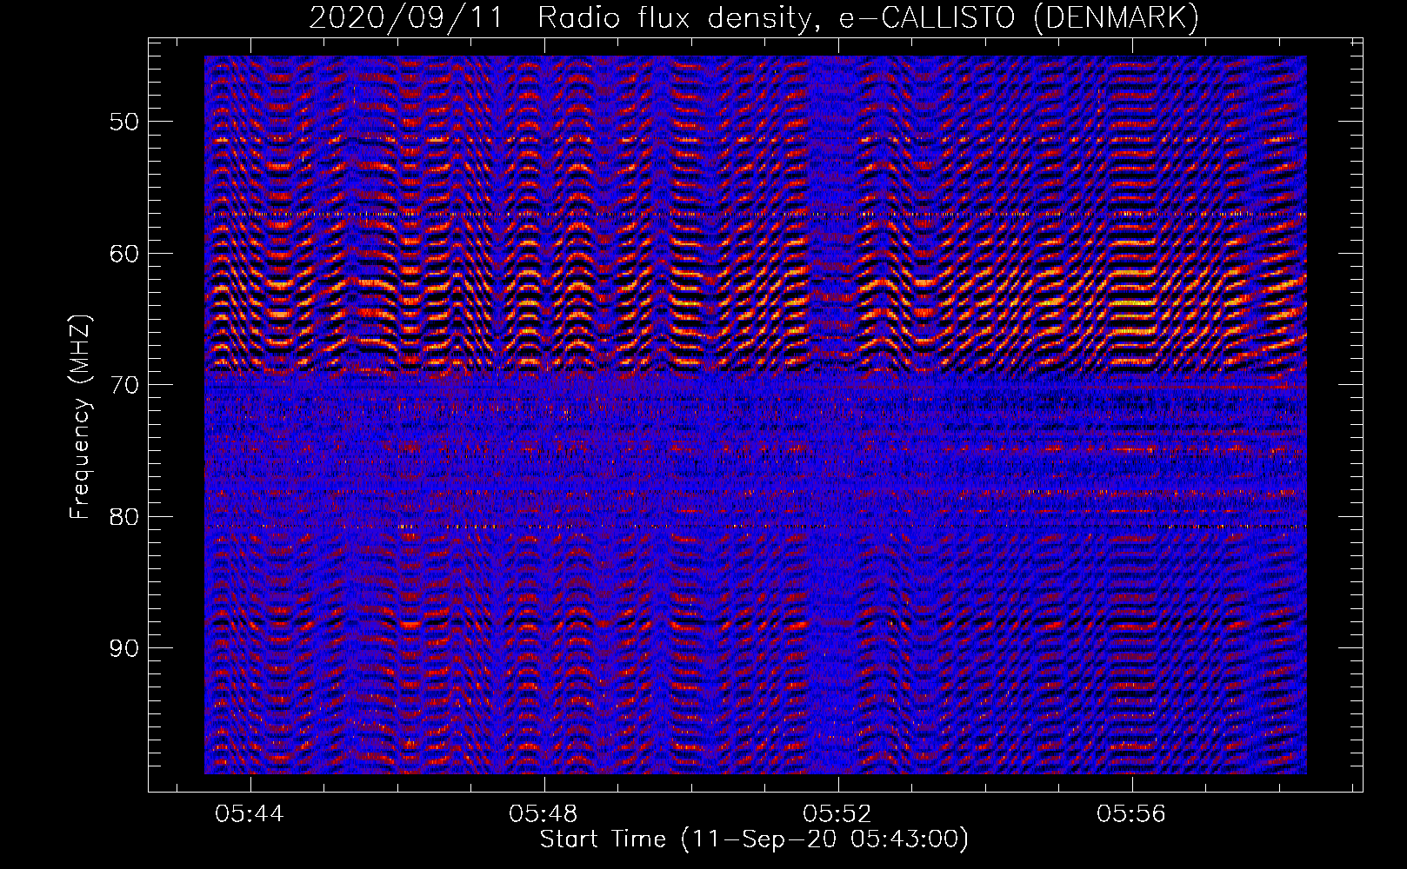Click the plot title "2020/09/11 Radio flux density, e-CALLISTO (DENMARK)"
1407x869 pixels.
point(754,17)
